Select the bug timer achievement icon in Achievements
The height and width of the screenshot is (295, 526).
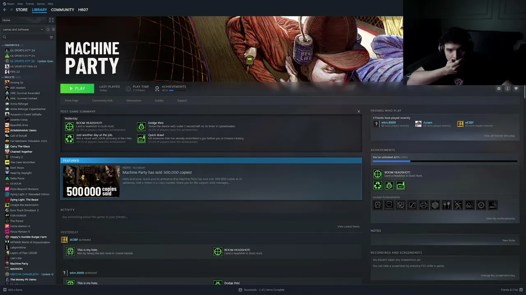click(389, 186)
